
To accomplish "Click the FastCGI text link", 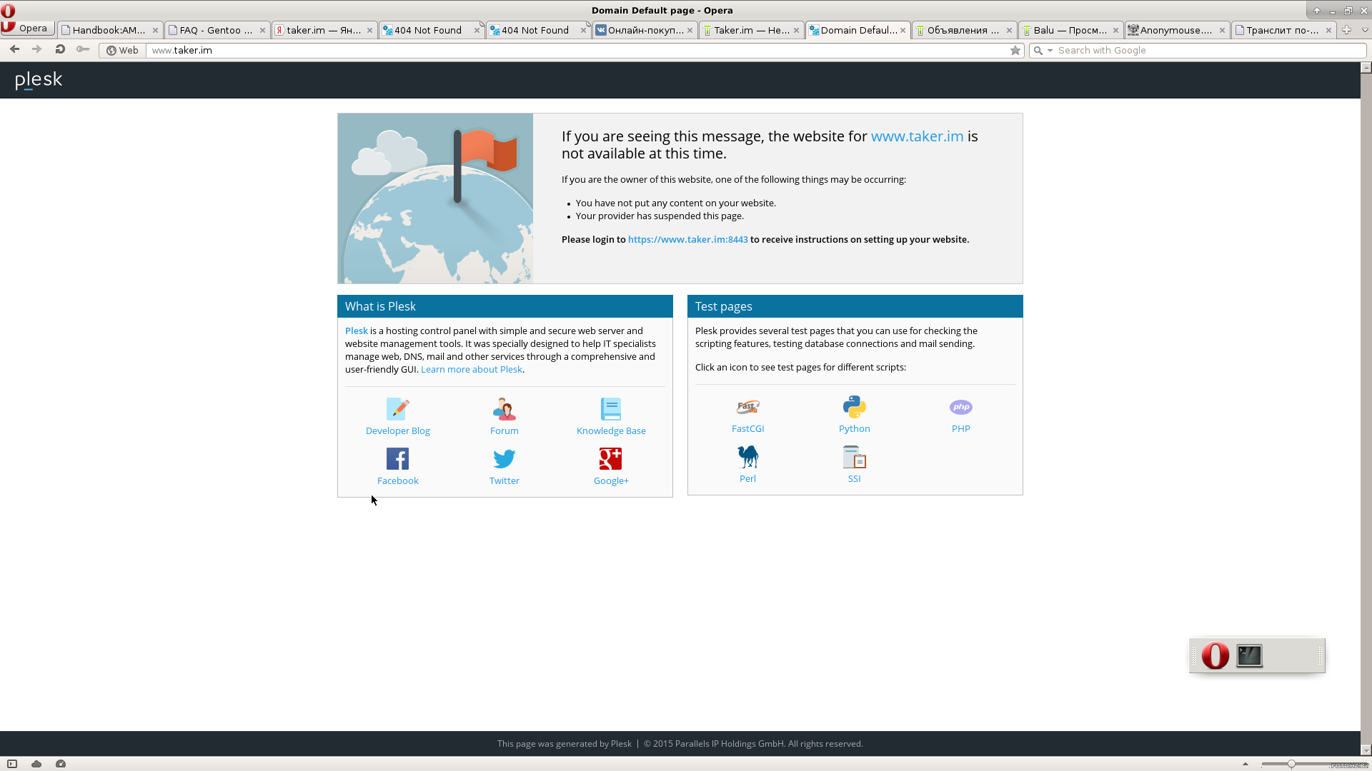I will [747, 428].
